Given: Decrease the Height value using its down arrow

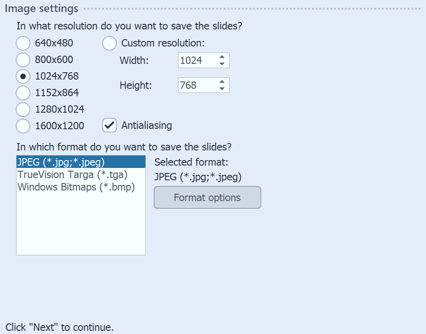Looking at the screenshot, I should click(222, 88).
